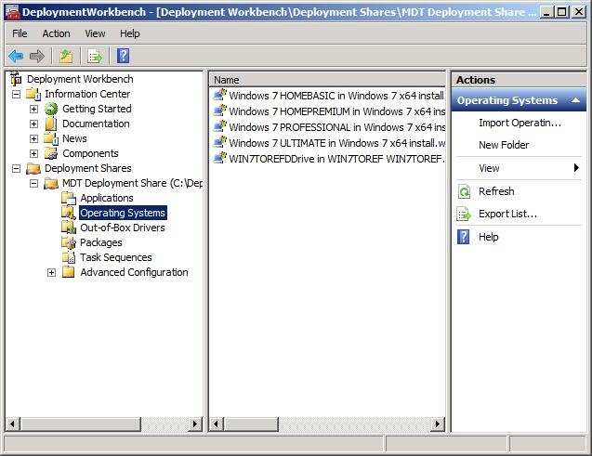Select the Task Sequences tree item
The height and width of the screenshot is (456, 592).
pos(116,257)
